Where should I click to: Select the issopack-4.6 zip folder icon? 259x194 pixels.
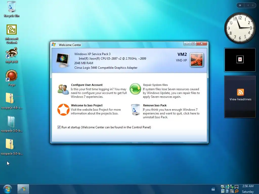pos(10,98)
